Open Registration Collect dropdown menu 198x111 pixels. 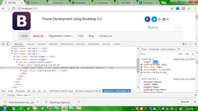coord(61,36)
